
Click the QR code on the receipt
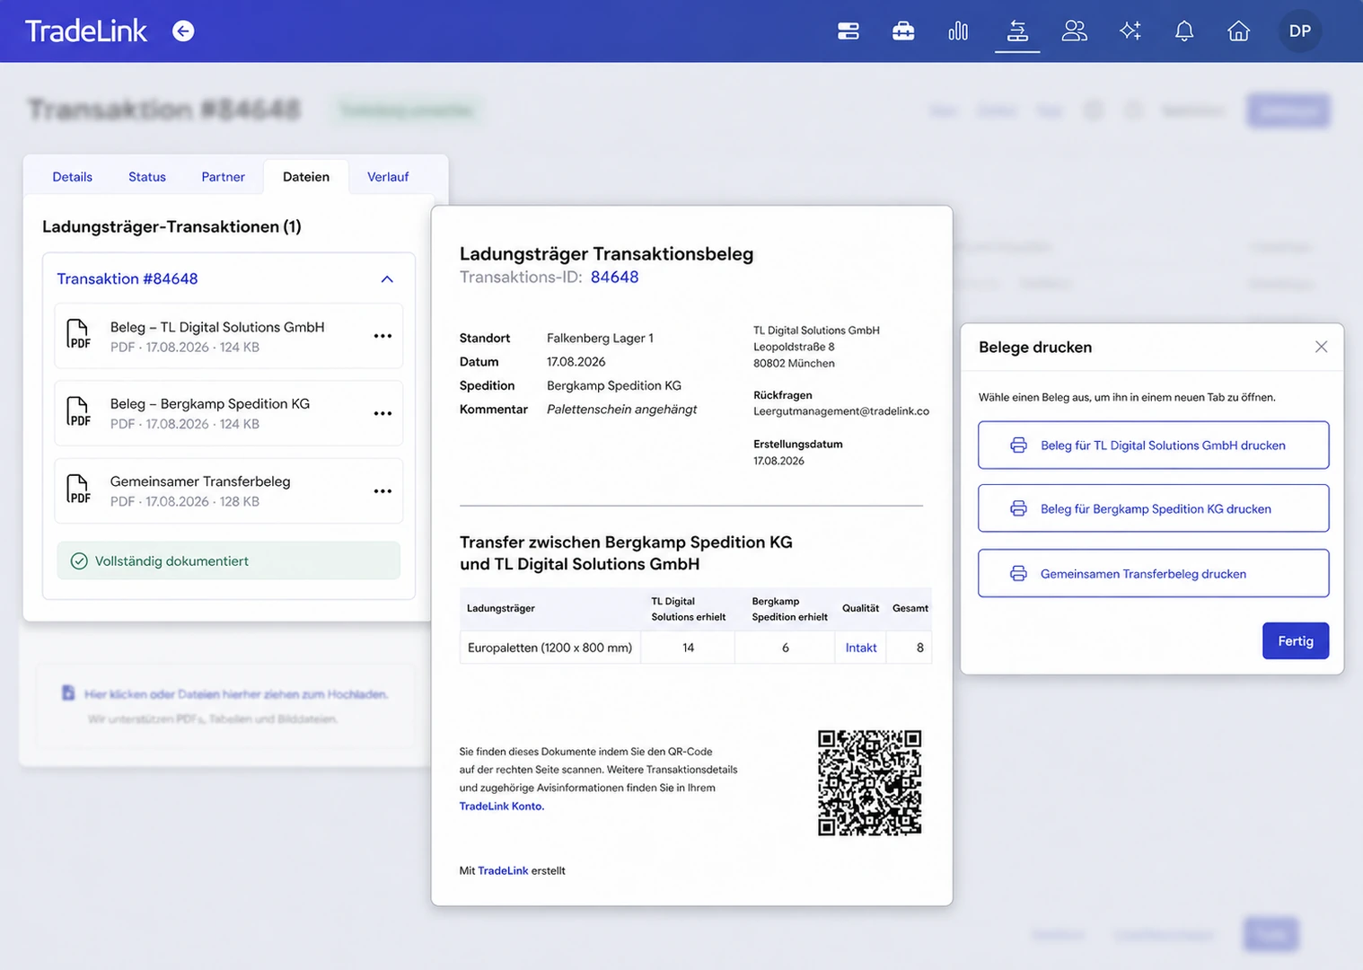tap(869, 783)
